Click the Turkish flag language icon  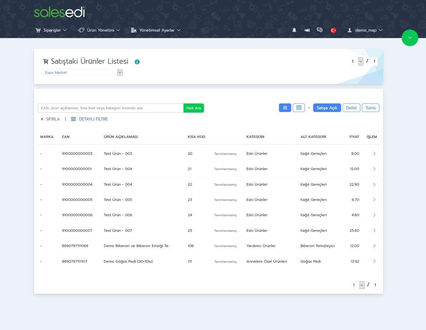pyautogui.click(x=333, y=30)
